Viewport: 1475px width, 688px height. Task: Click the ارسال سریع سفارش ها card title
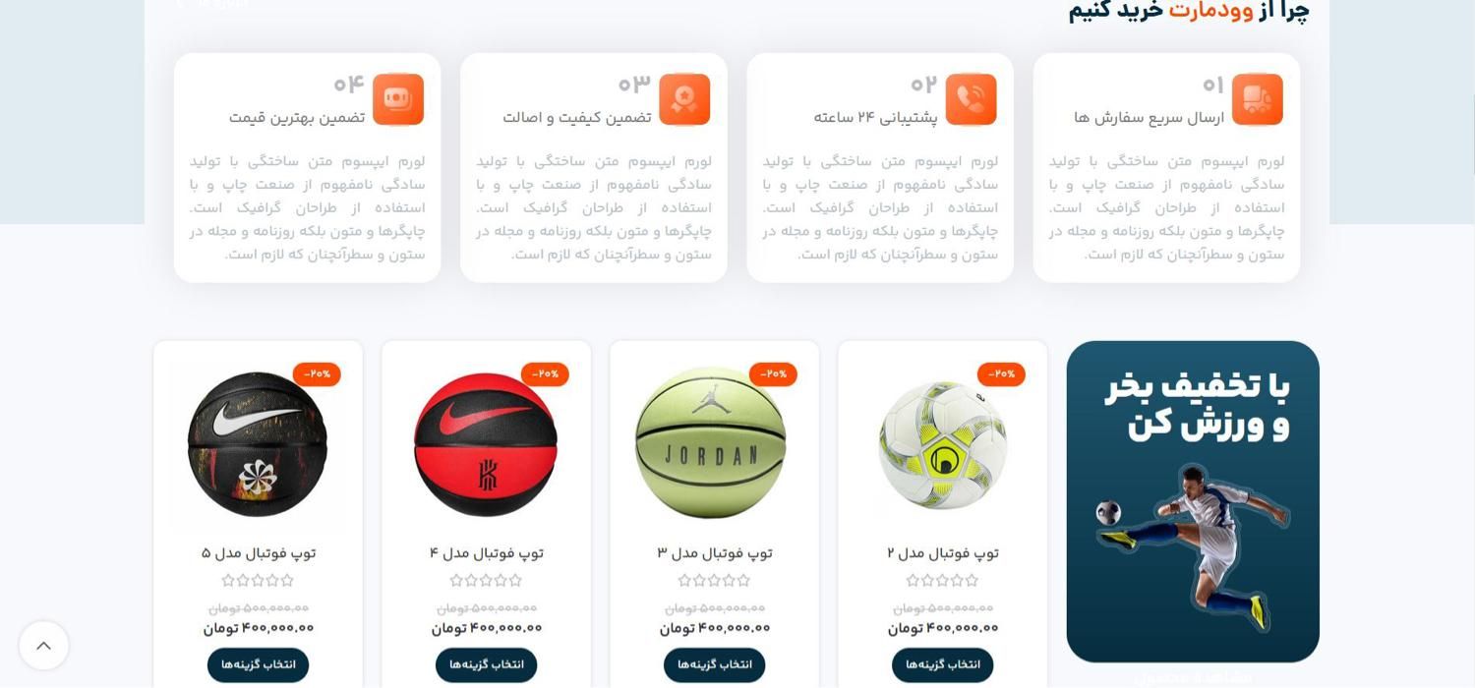(1150, 118)
